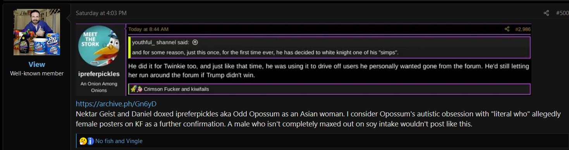Click the thinking face reaction emoji
Screen dimensions: 569x150
coord(83,141)
